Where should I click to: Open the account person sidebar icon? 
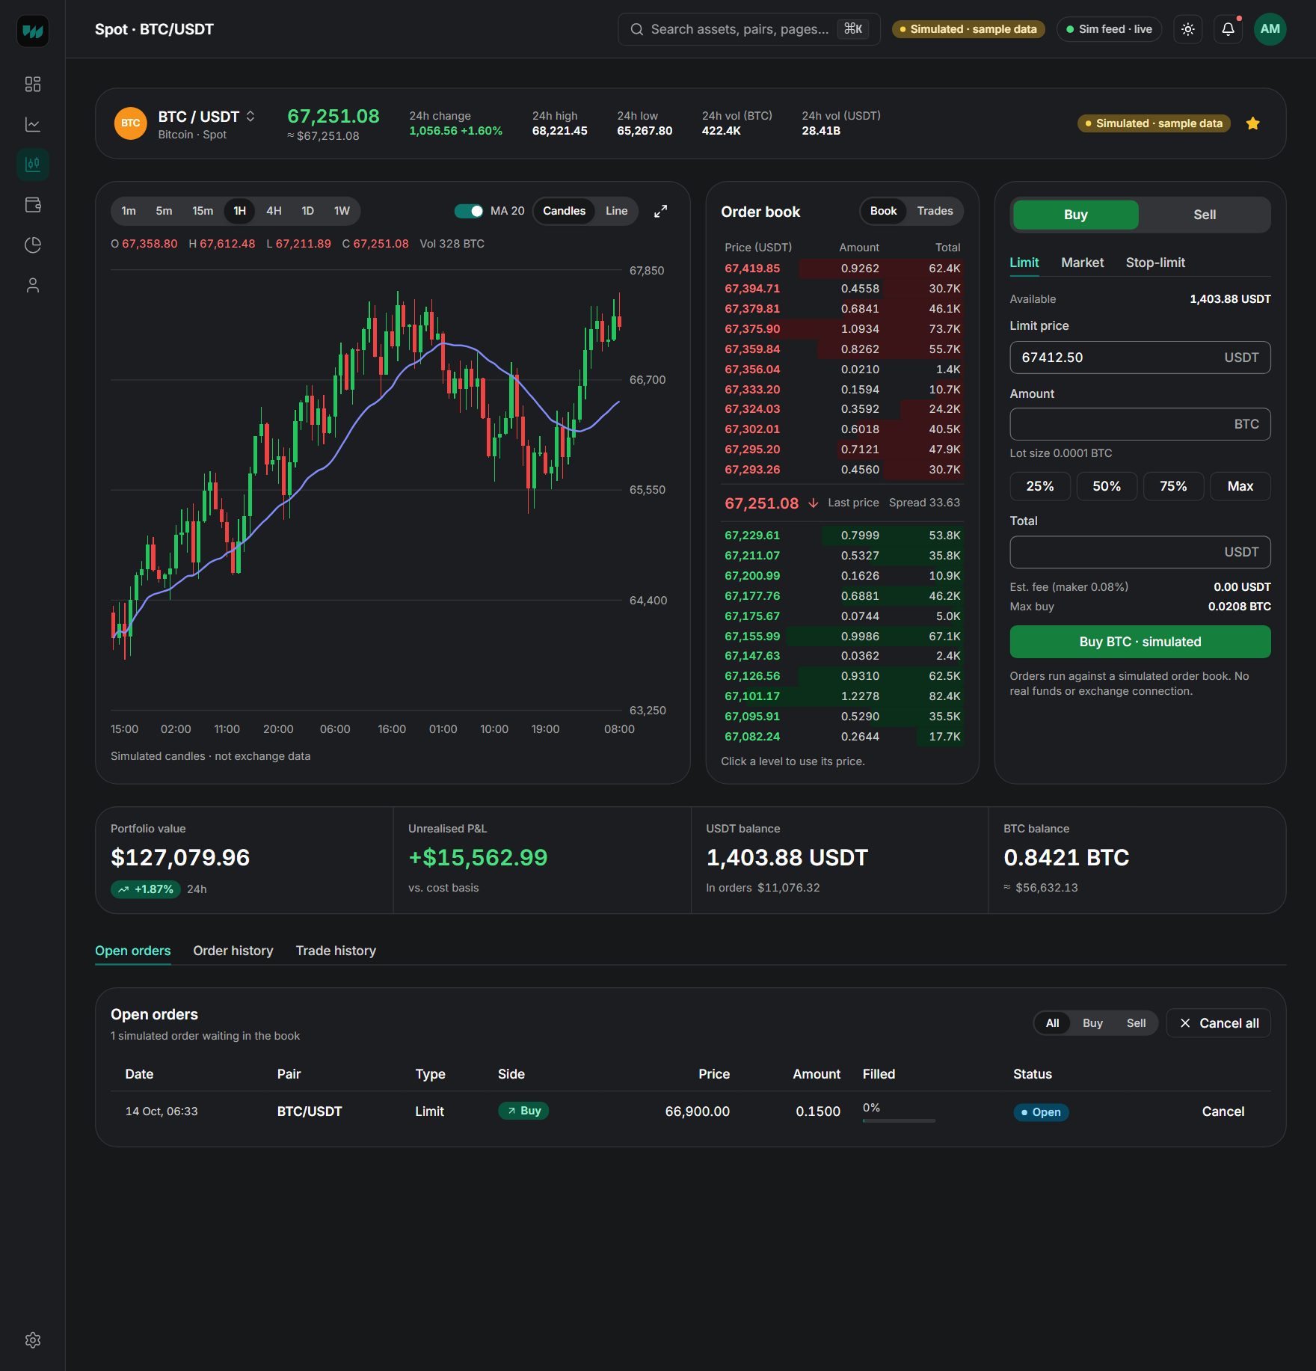(x=33, y=286)
